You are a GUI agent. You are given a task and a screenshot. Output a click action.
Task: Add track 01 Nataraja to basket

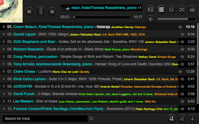pyautogui.click(x=180, y=27)
